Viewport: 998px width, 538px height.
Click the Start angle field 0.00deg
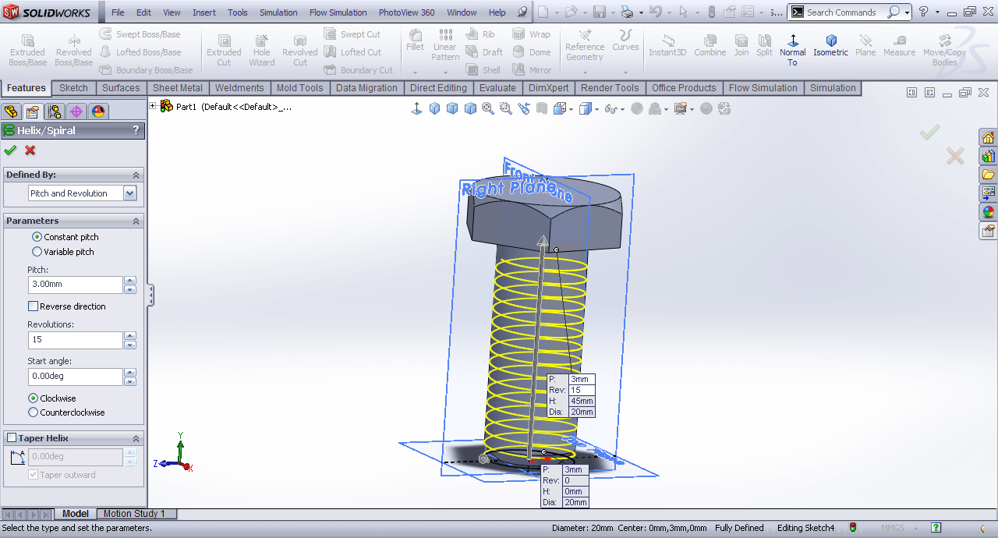tap(75, 376)
